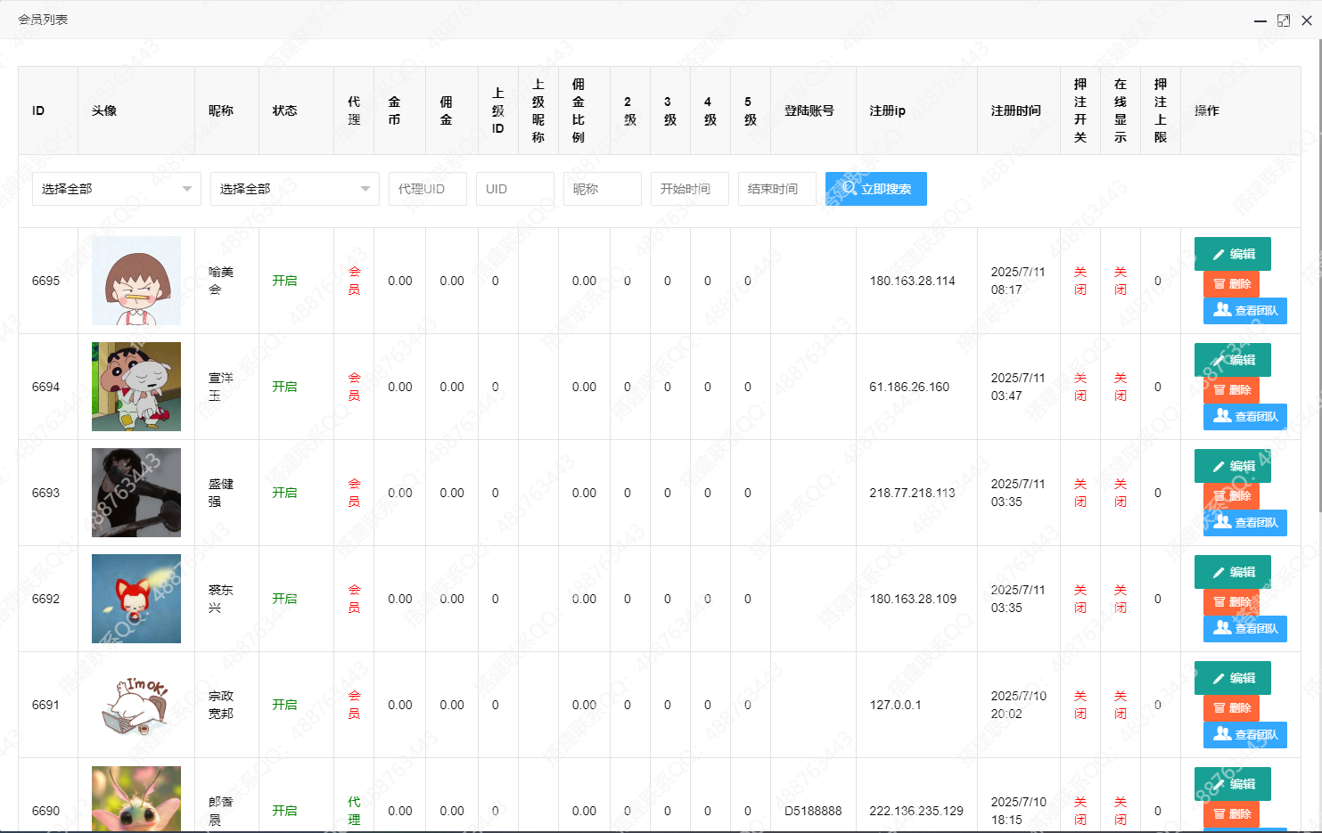
Task: Click 会员 role label for member 6692
Action: 354,599
